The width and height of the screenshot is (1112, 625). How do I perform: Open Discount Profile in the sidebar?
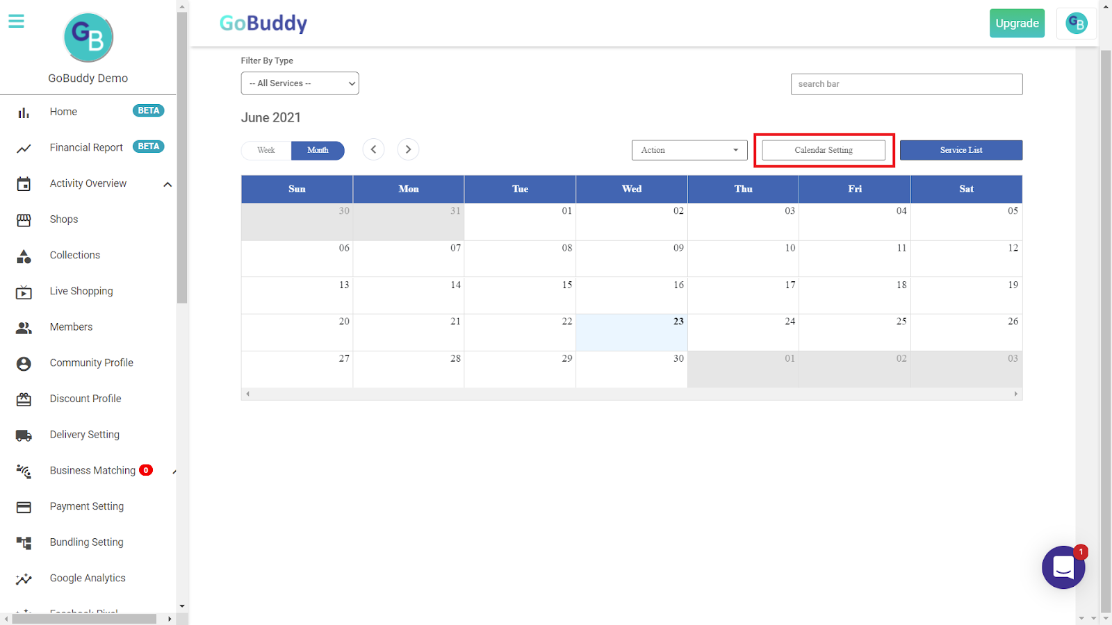85,399
